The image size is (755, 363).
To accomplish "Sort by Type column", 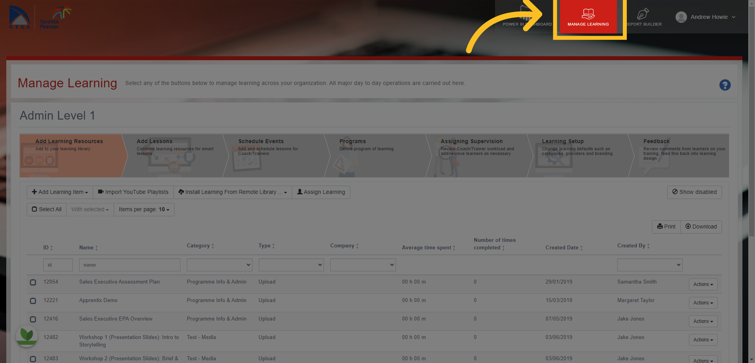I will [x=273, y=246].
